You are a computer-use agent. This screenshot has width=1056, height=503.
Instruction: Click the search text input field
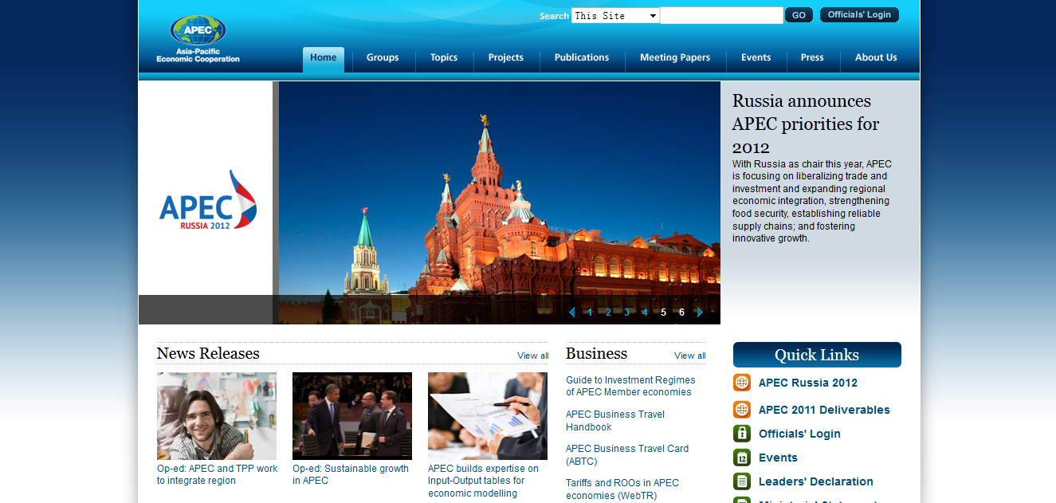(721, 15)
